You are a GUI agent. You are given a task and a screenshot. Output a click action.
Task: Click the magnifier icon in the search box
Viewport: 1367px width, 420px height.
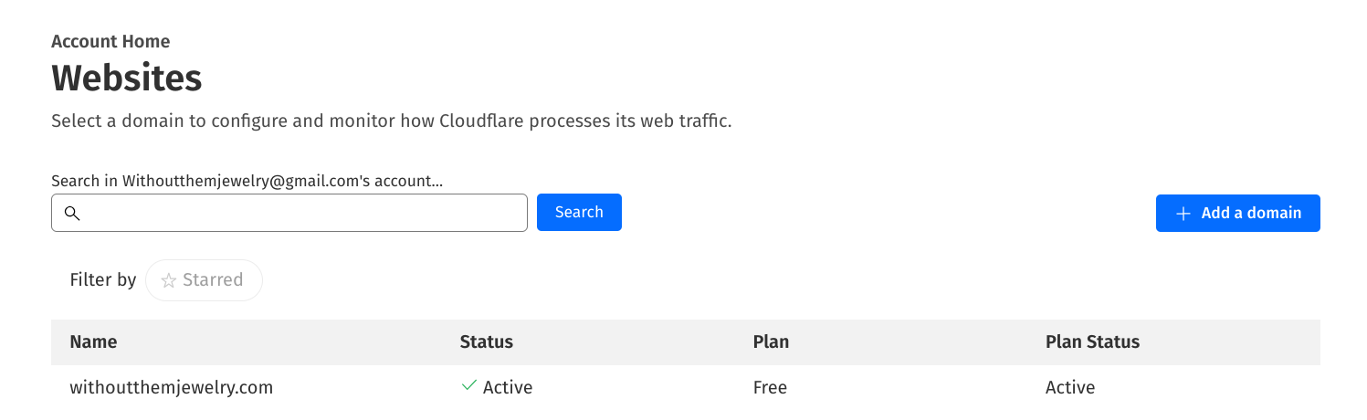tap(72, 213)
